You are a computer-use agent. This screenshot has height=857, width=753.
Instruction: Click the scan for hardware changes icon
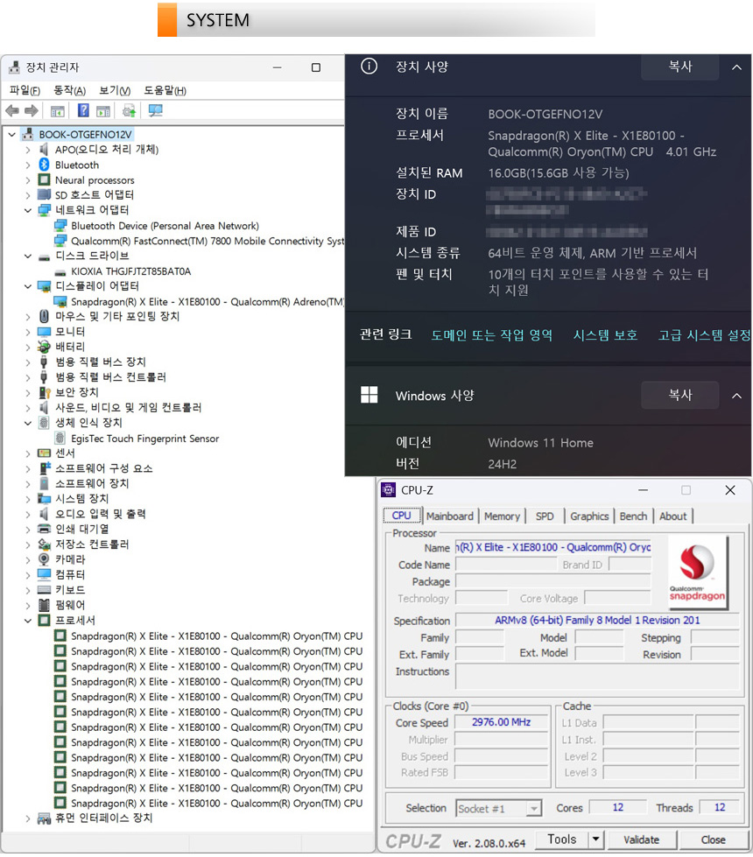[x=156, y=111]
